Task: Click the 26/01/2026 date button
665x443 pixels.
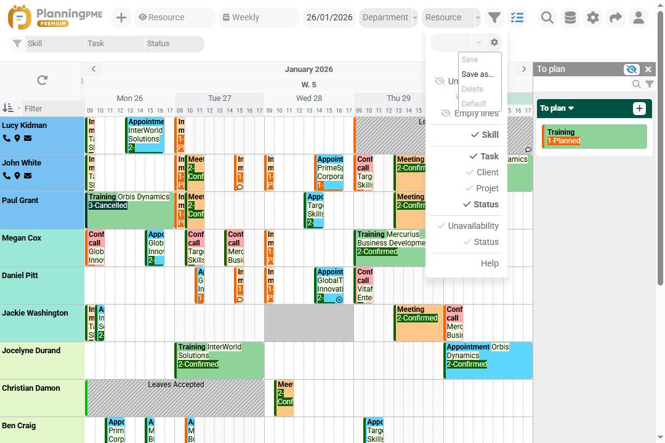Action: point(329,17)
